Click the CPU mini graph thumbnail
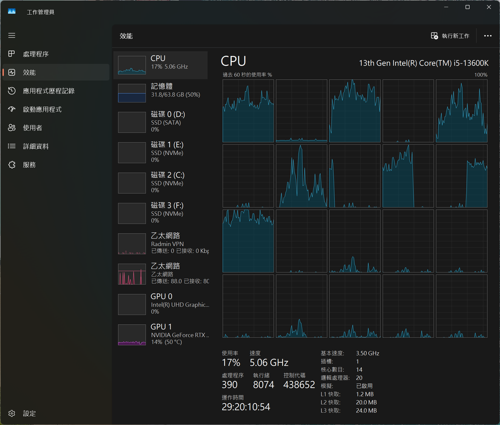Viewport: 500px width, 425px height. 132,65
